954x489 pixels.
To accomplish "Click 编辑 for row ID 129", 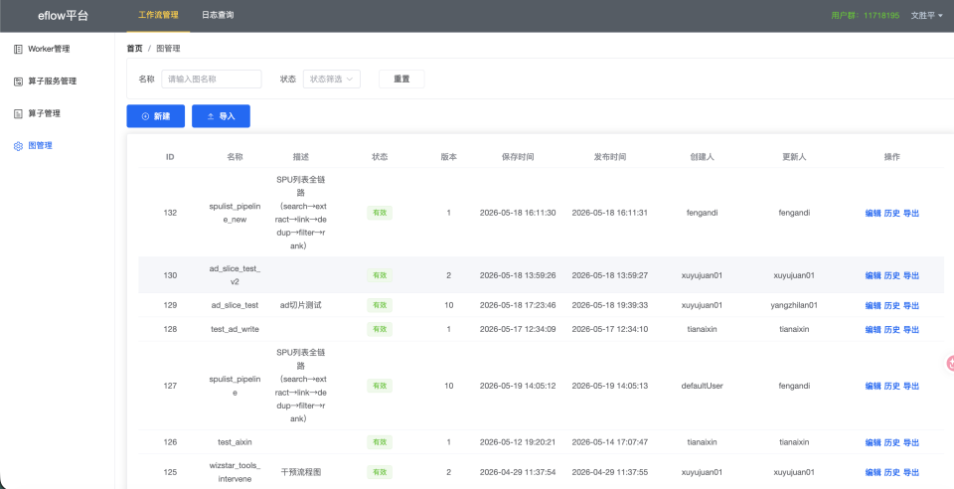I will pos(874,305).
